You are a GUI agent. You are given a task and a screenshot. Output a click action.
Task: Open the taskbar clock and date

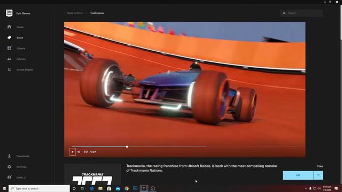point(327,188)
